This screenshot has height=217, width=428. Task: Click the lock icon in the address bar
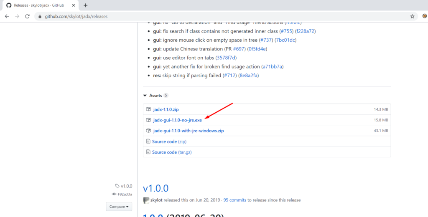coord(40,17)
